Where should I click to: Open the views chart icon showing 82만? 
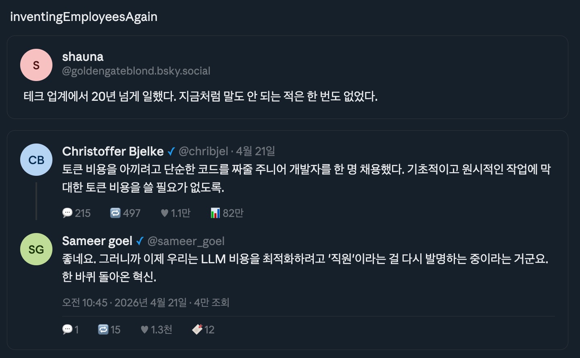click(x=215, y=213)
